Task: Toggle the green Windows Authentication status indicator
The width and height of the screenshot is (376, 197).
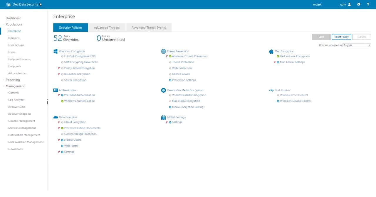Action: click(62, 101)
